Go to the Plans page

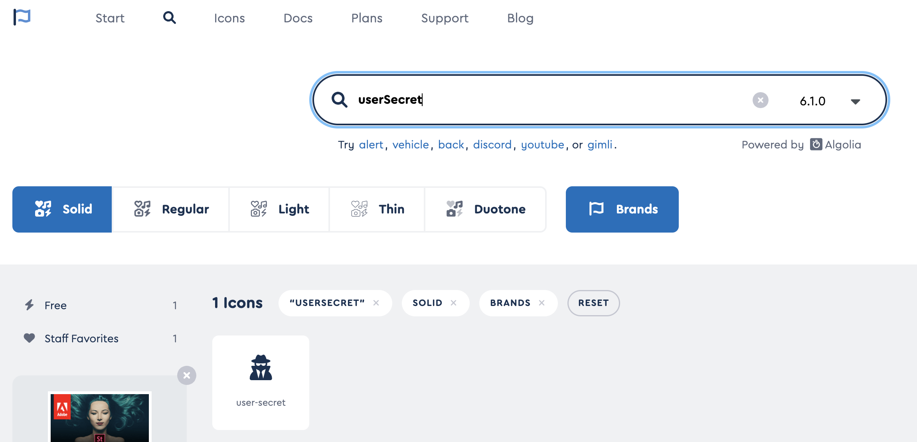coord(366,18)
